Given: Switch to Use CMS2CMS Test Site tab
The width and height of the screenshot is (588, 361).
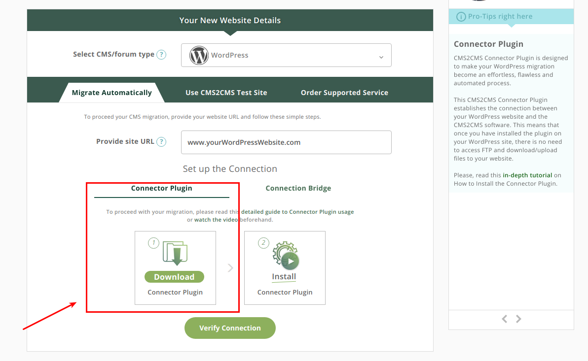Looking at the screenshot, I should click(226, 93).
